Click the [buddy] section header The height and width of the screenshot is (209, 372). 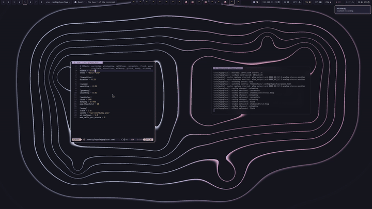[x=83, y=108]
